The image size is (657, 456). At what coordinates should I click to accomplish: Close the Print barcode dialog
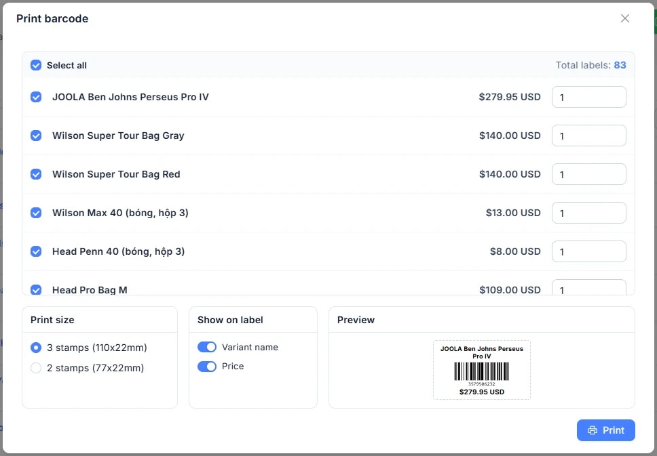624,18
